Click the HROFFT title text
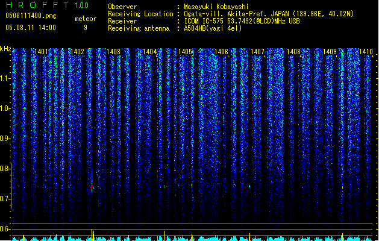The width and height of the screenshot is (379, 241). pyautogui.click(x=37, y=5)
